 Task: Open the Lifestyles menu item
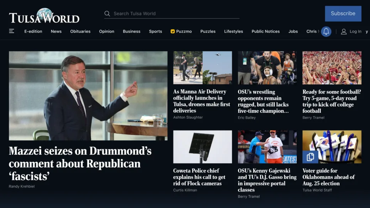(234, 31)
